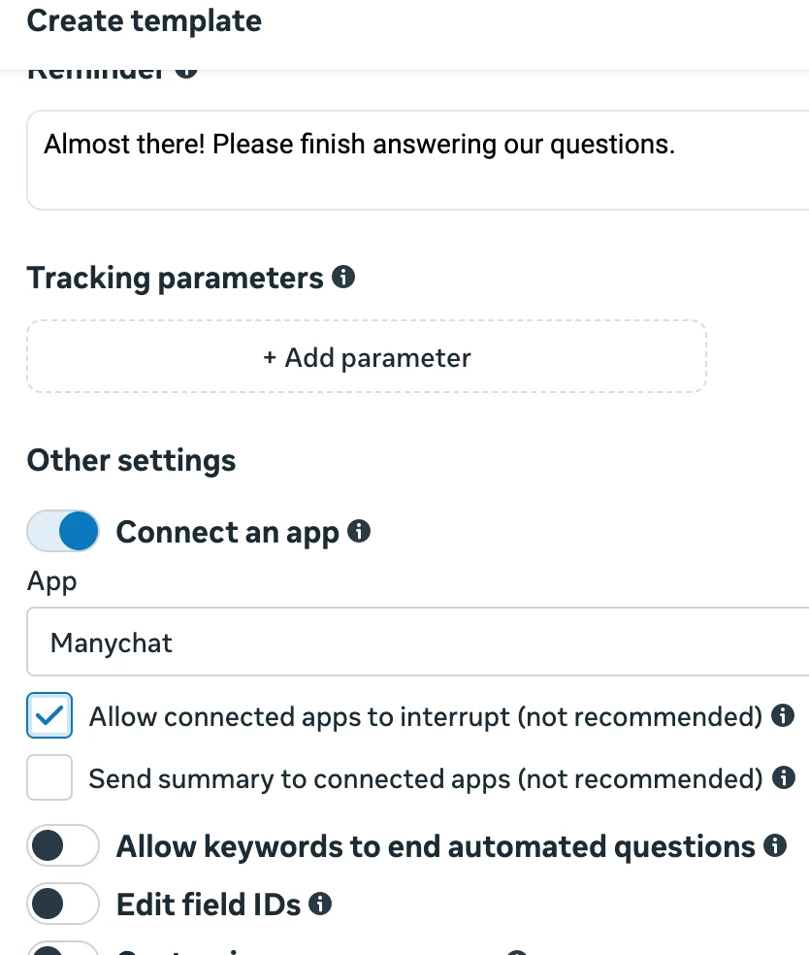Viewport: 809px width, 955px height.
Task: Click the Other settings section heading
Action: point(131,460)
